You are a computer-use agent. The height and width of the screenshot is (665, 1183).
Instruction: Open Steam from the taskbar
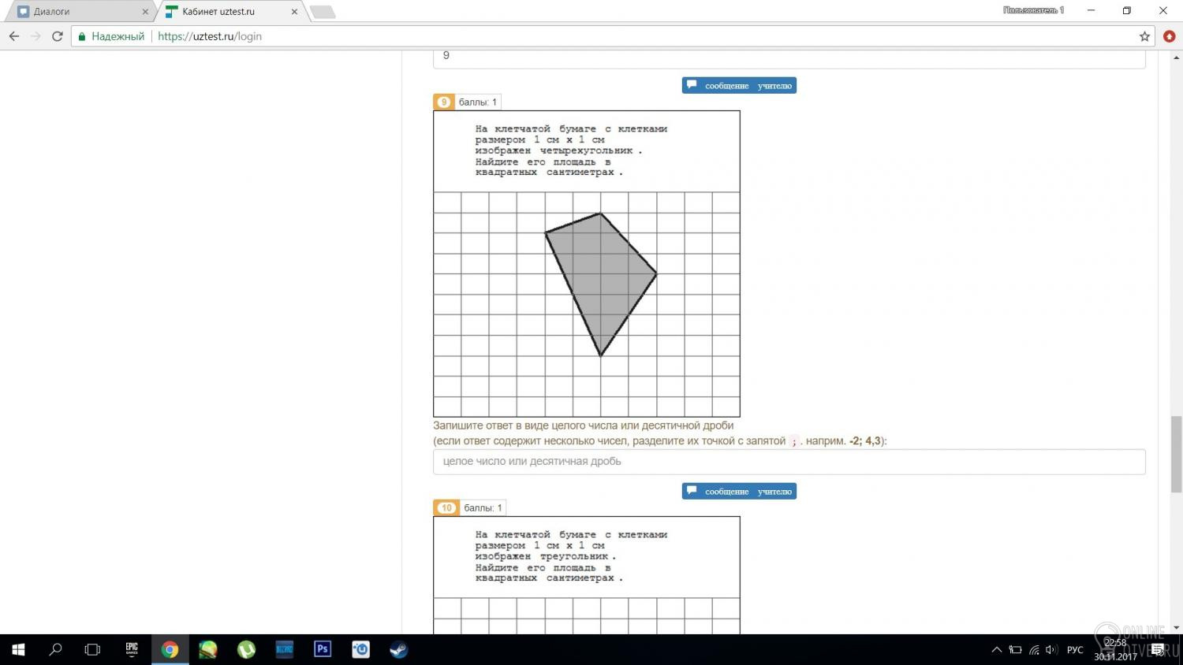399,649
